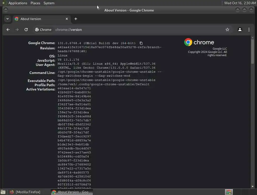Click the Chrome site info chip
The height and width of the screenshot is (195, 257).
pyautogui.click(x=43, y=30)
